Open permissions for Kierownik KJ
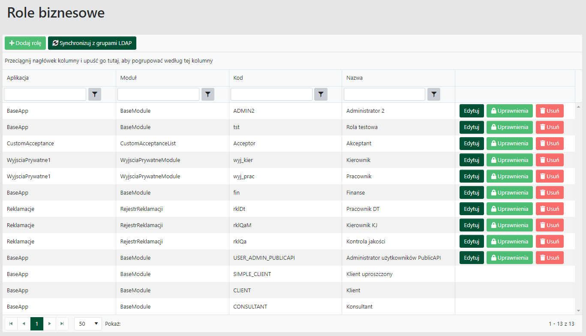 coord(510,225)
